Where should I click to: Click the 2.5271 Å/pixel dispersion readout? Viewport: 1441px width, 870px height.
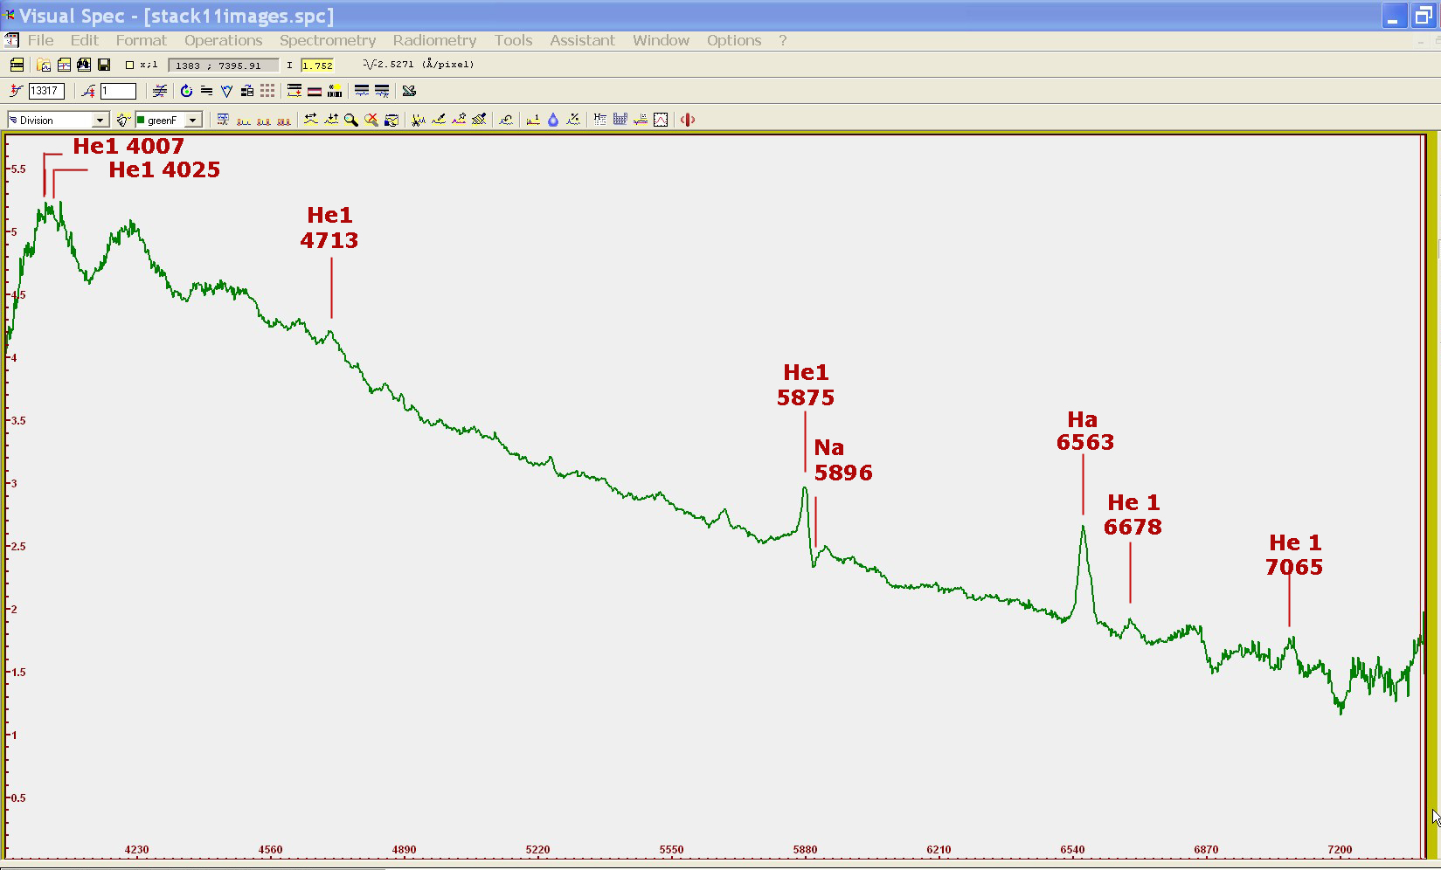point(419,65)
